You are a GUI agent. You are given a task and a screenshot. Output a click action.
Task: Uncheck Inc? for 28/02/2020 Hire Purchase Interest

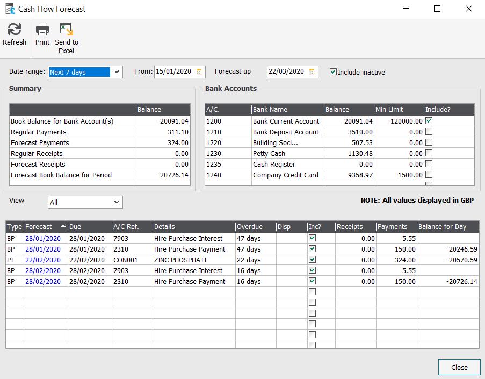(313, 270)
